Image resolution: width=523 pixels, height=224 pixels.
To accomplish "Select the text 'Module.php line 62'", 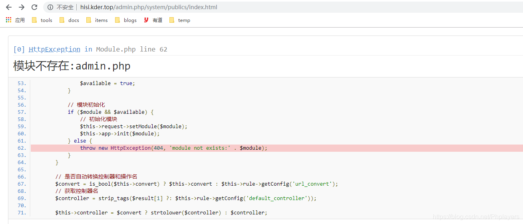I will (x=132, y=49).
